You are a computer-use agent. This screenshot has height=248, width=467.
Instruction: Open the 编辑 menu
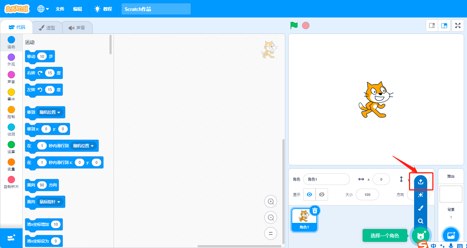tap(77, 9)
